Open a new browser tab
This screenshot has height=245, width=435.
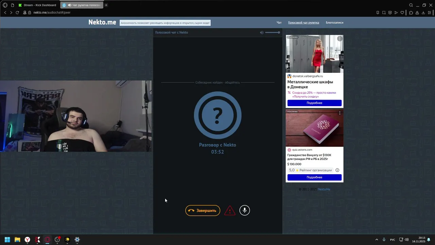tap(106, 5)
